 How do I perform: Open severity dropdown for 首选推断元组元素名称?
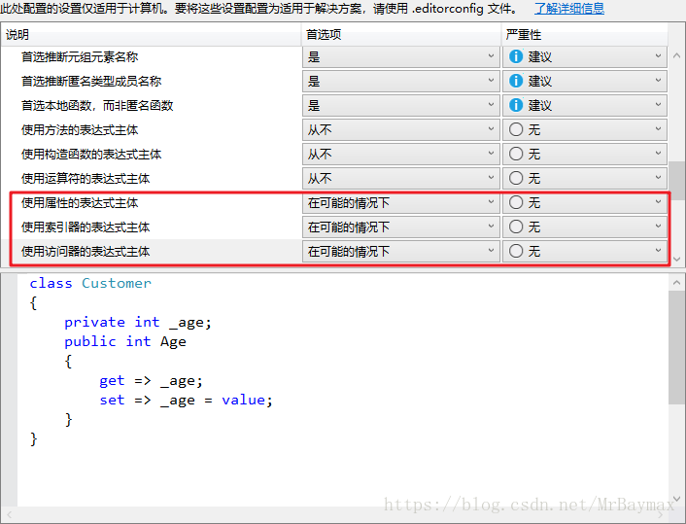pos(585,57)
